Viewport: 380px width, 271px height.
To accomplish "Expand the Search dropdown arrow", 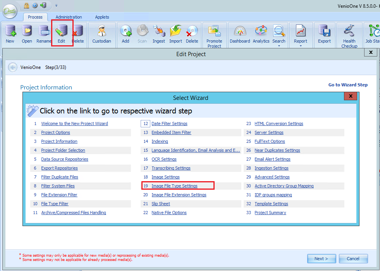I will point(279,46).
